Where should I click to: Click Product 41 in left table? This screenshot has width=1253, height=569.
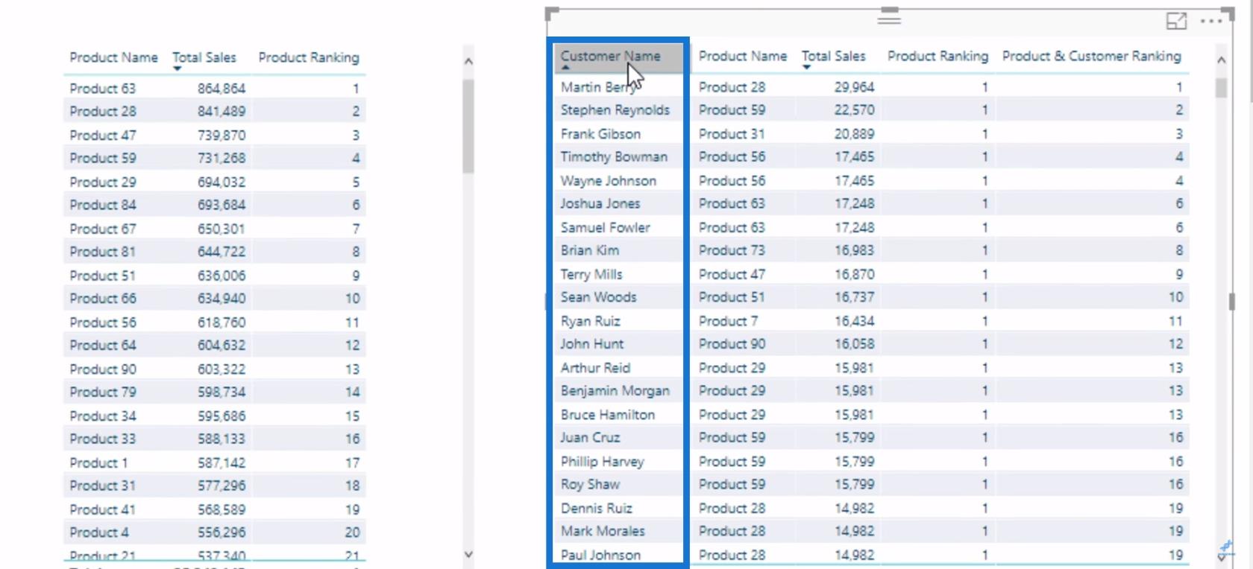[x=103, y=510]
